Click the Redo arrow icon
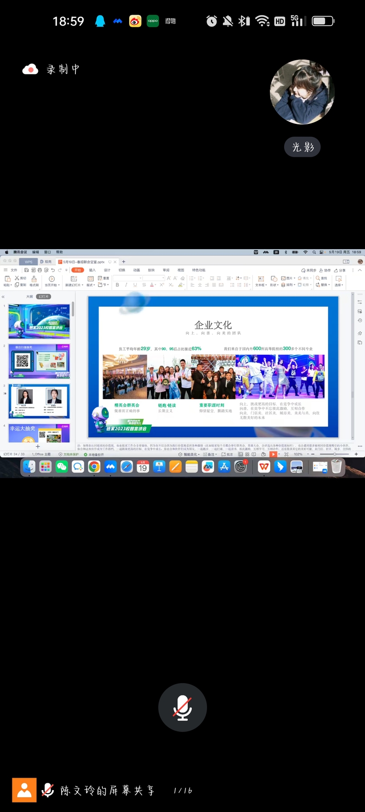This screenshot has height=812, width=365. click(60, 270)
